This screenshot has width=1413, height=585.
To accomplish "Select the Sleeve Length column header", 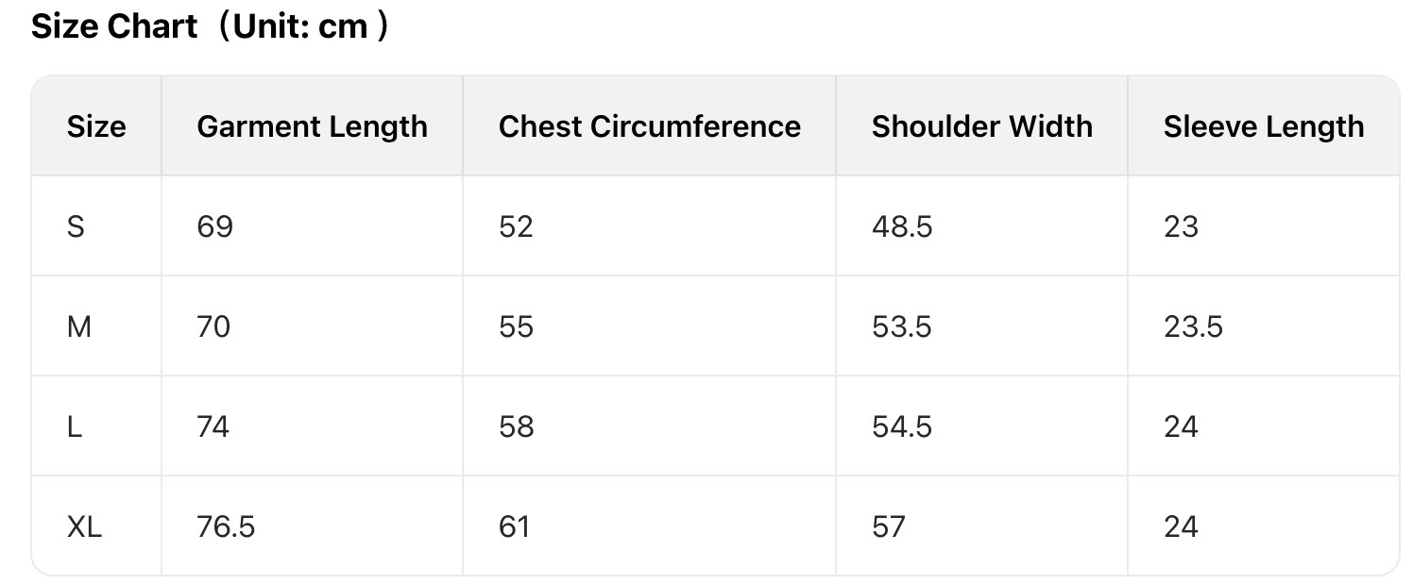I will (1263, 126).
